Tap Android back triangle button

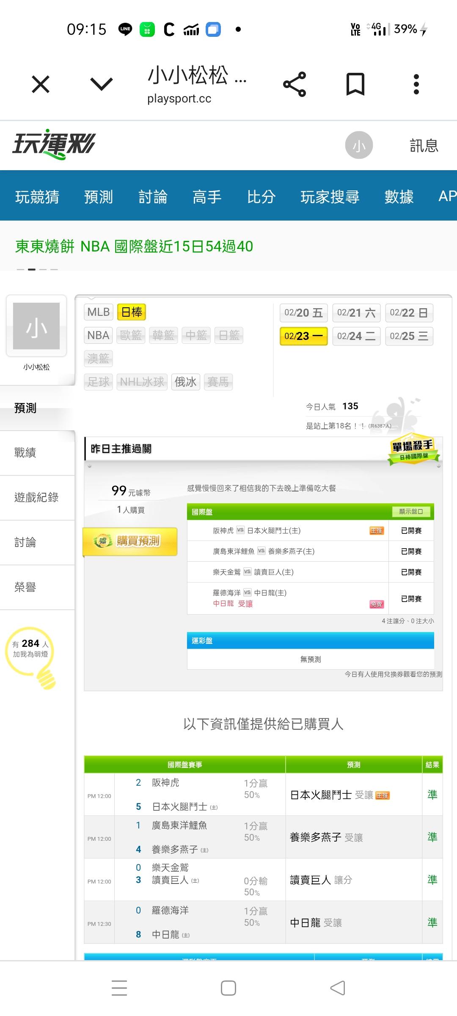(x=338, y=988)
